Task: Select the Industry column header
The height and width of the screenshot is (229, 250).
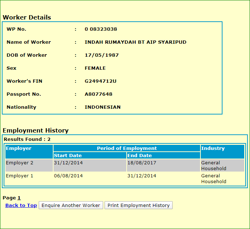Action: (213, 148)
